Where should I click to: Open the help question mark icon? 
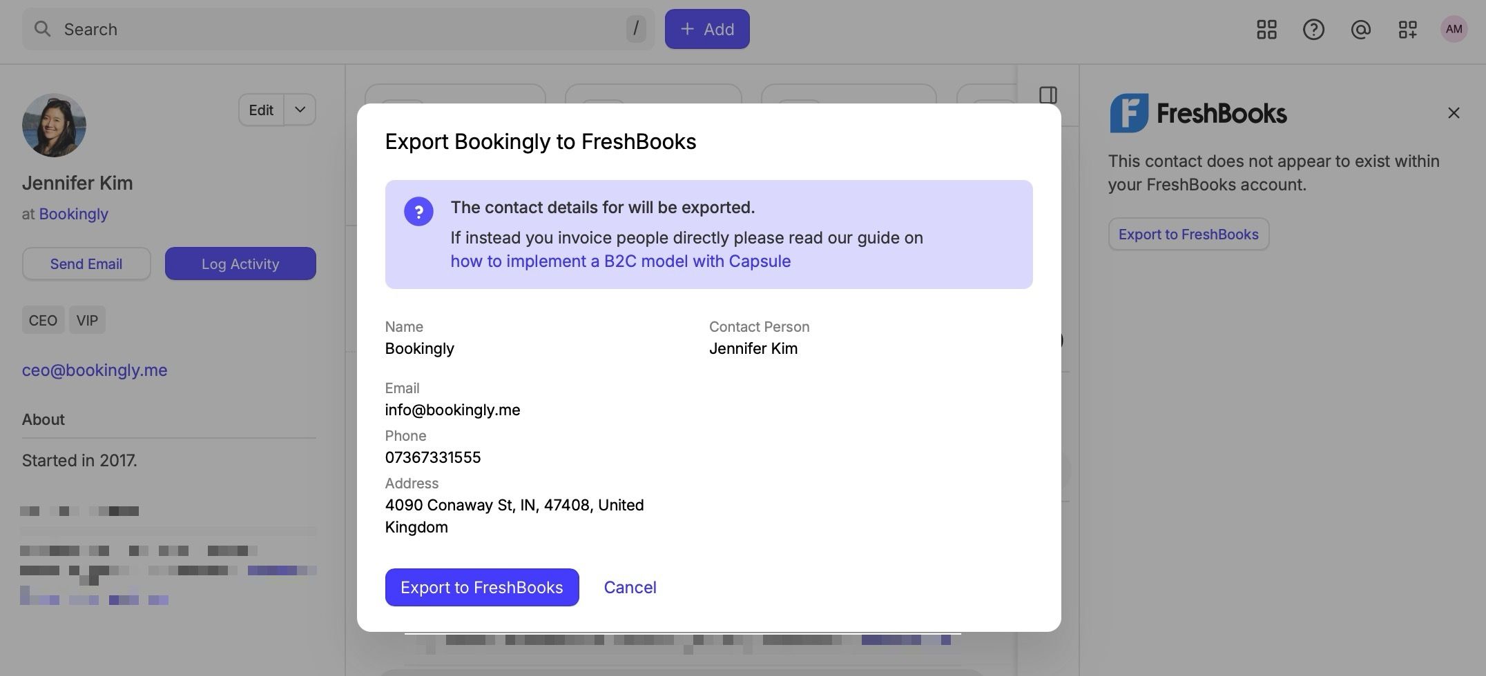coord(1313,29)
